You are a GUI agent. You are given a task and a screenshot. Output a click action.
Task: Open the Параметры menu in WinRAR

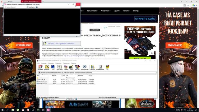[66, 63]
